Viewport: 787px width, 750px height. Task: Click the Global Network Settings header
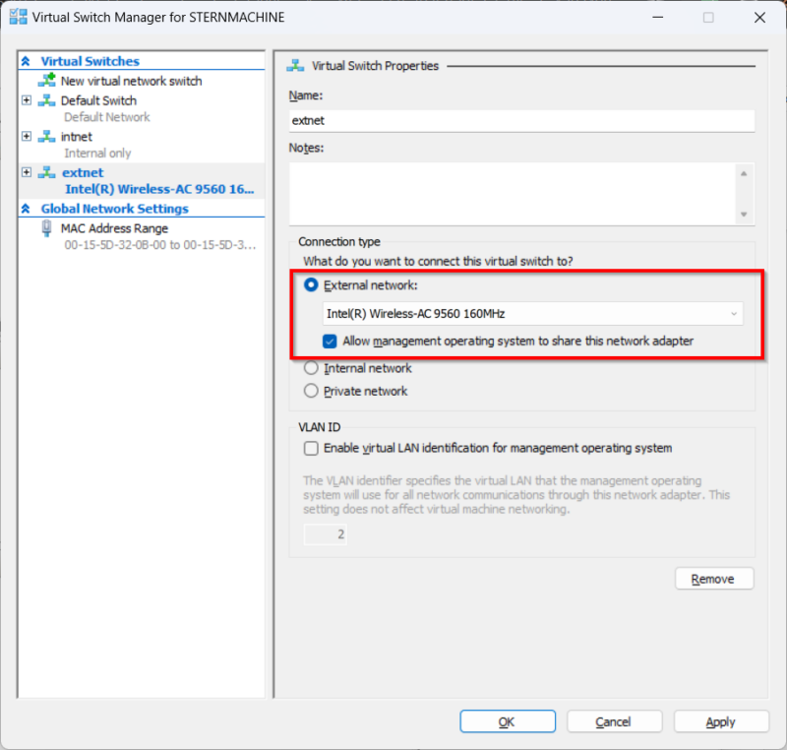click(115, 209)
